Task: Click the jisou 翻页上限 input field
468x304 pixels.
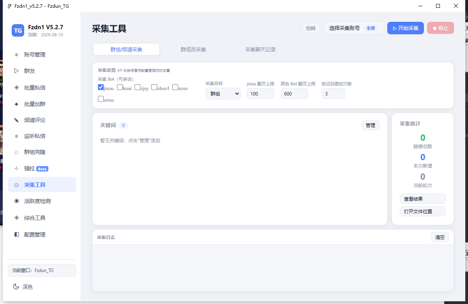Action: pyautogui.click(x=261, y=94)
